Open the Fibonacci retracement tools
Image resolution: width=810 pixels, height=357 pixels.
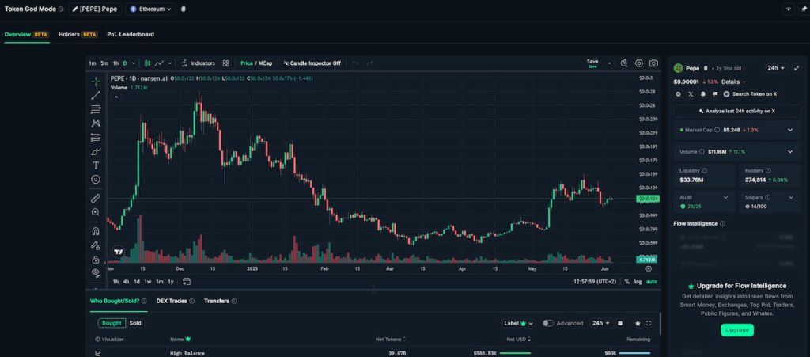(96, 109)
